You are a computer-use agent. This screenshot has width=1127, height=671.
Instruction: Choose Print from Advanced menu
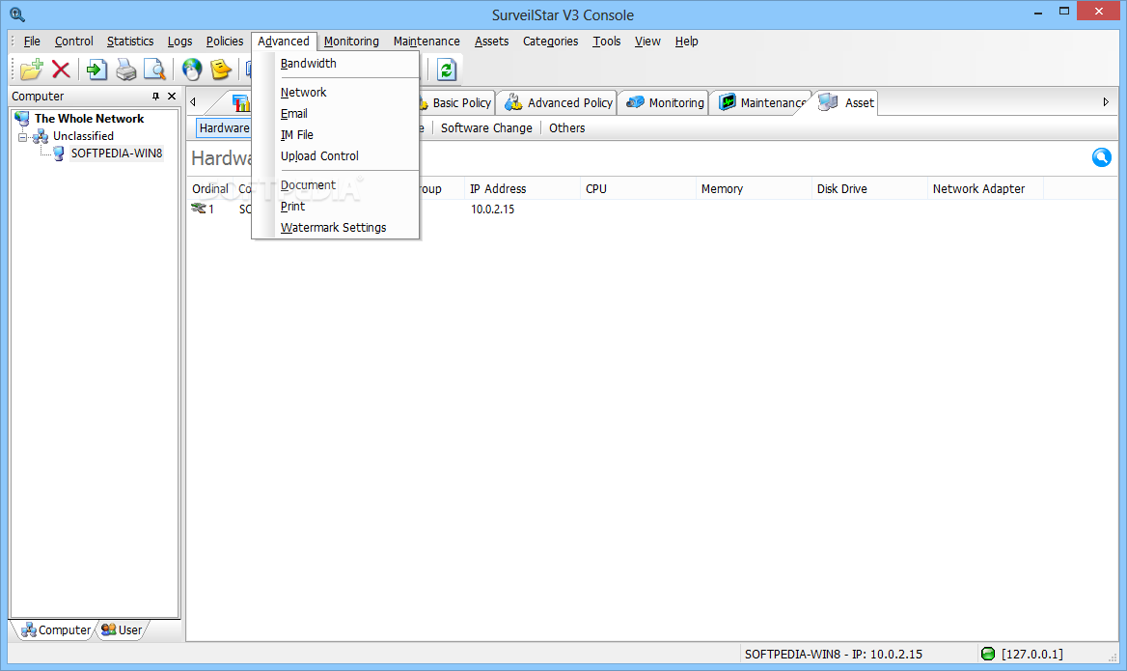[336, 207]
